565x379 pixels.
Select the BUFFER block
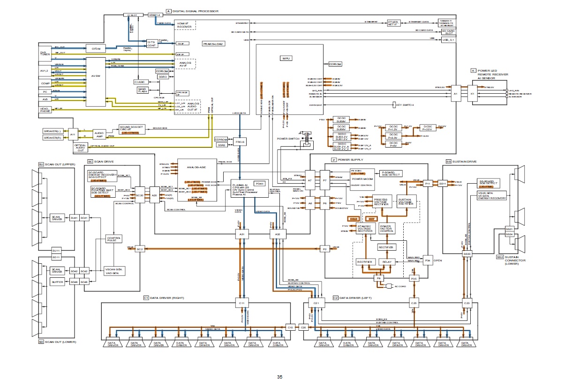56,282
